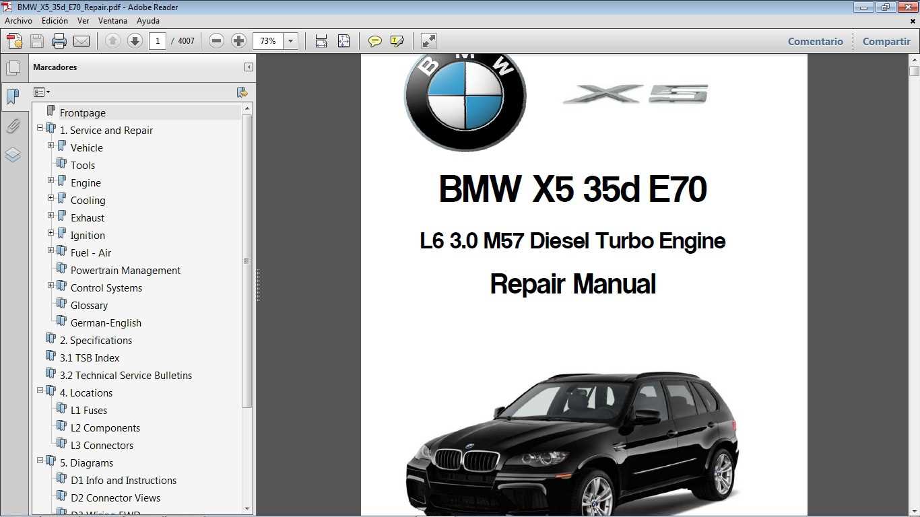The width and height of the screenshot is (920, 517).
Task: Expand the Engine bookmark
Action: (x=51, y=180)
